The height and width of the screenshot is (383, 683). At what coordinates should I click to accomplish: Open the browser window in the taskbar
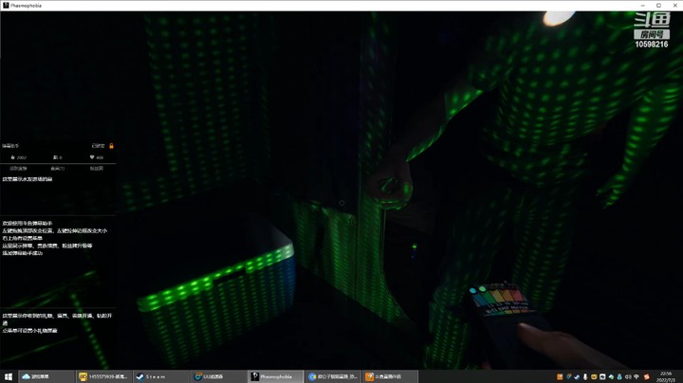point(333,376)
